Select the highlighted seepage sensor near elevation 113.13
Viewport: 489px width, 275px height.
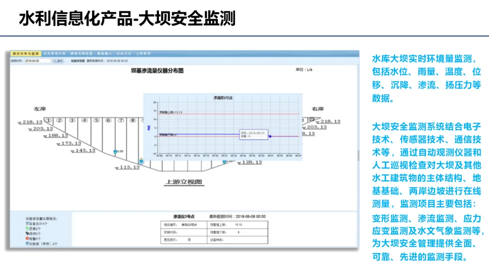tap(141, 161)
